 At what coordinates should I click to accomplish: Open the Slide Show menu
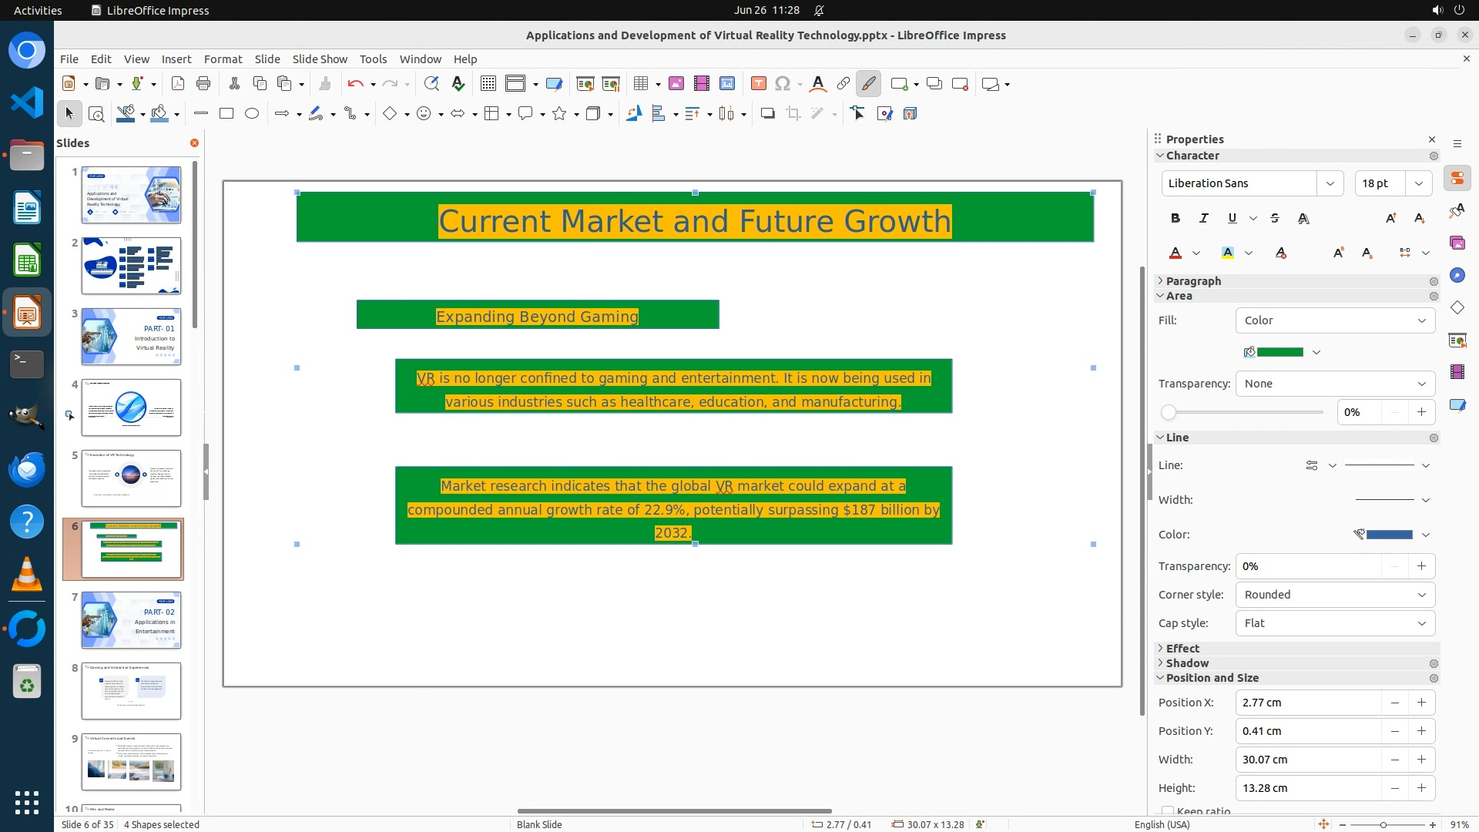320,59
